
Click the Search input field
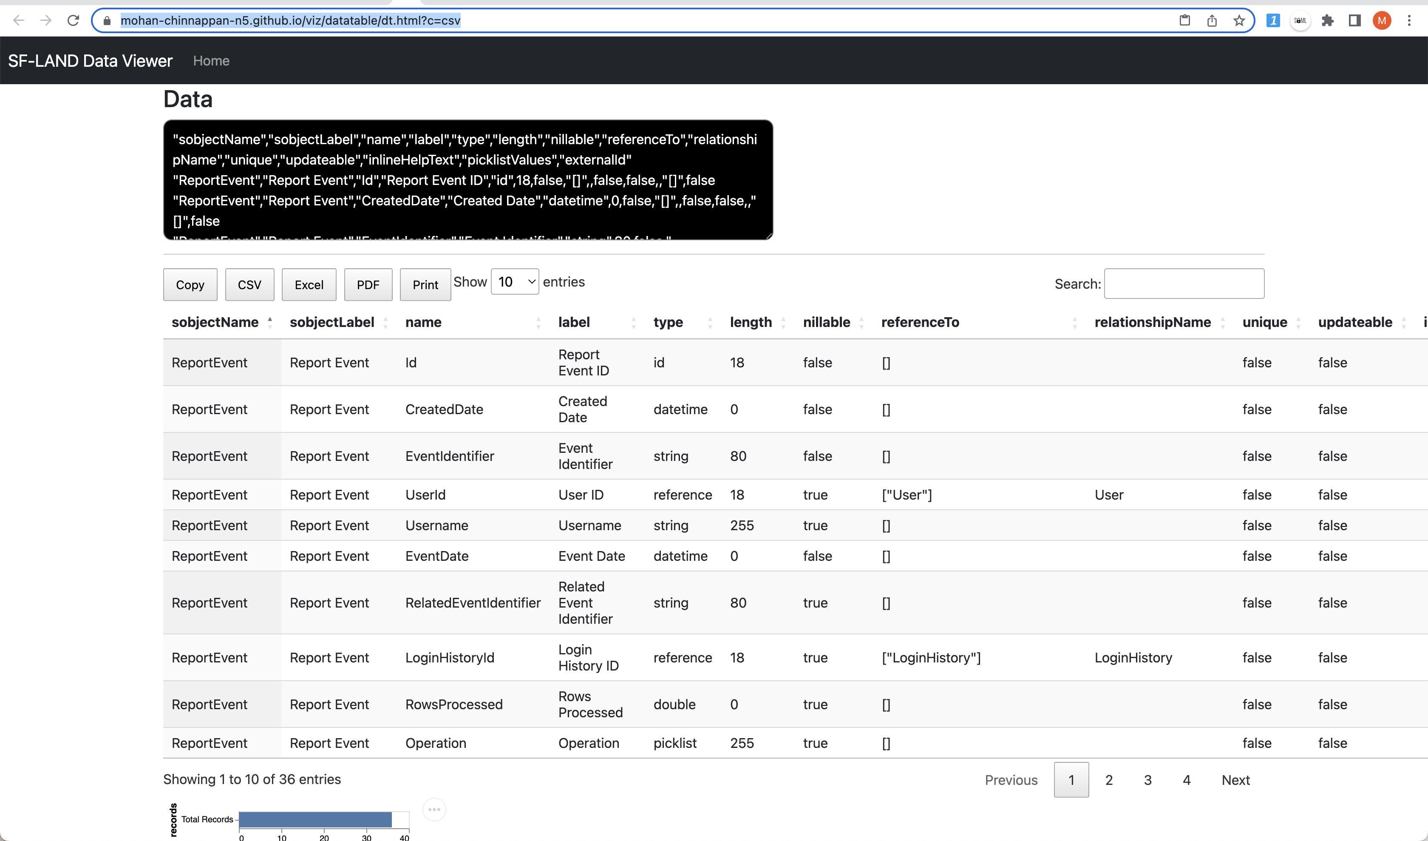(x=1184, y=283)
